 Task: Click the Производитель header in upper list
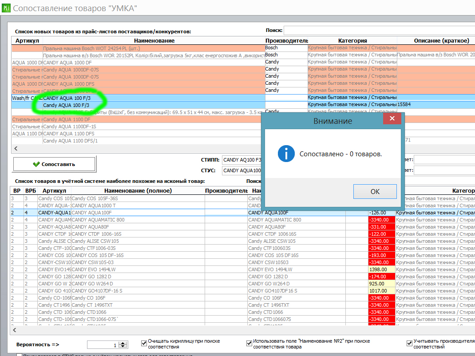(286, 40)
